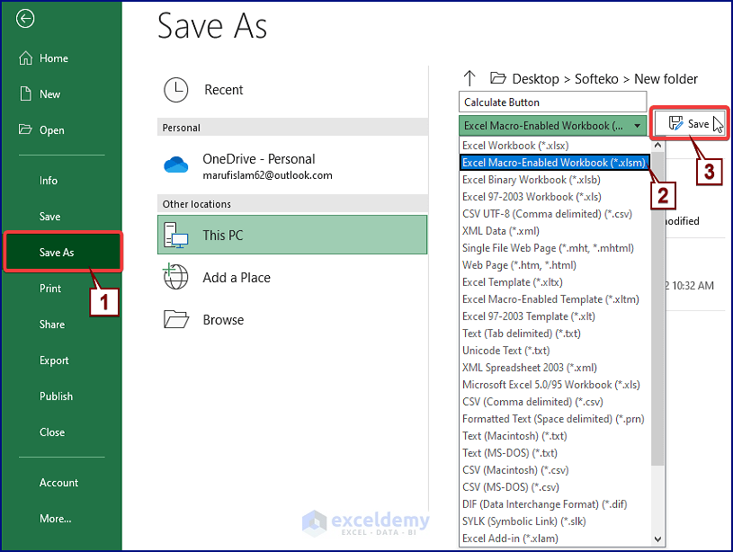Click Browse to pick a folder

pos(292,320)
